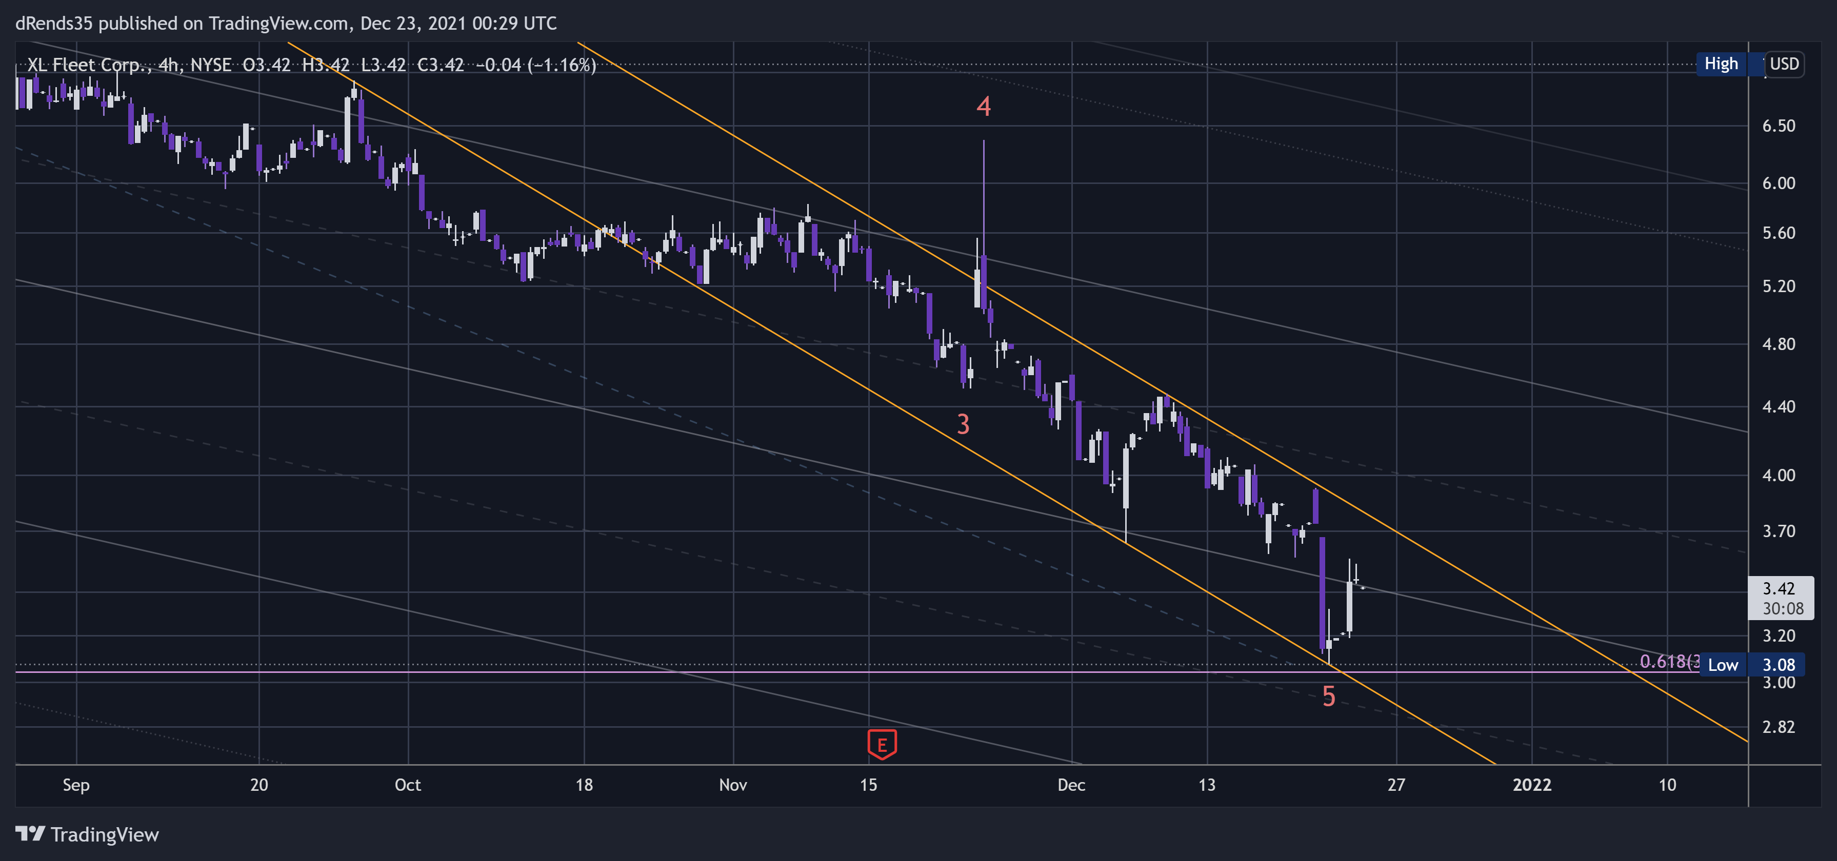Click the 2022 date axis label
1837x861 pixels.
pyautogui.click(x=1532, y=786)
